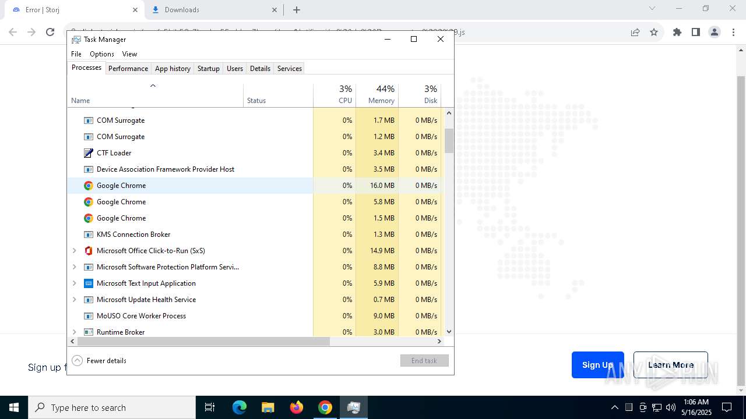
Task: Open Chrome side panel icon
Action: point(696,32)
